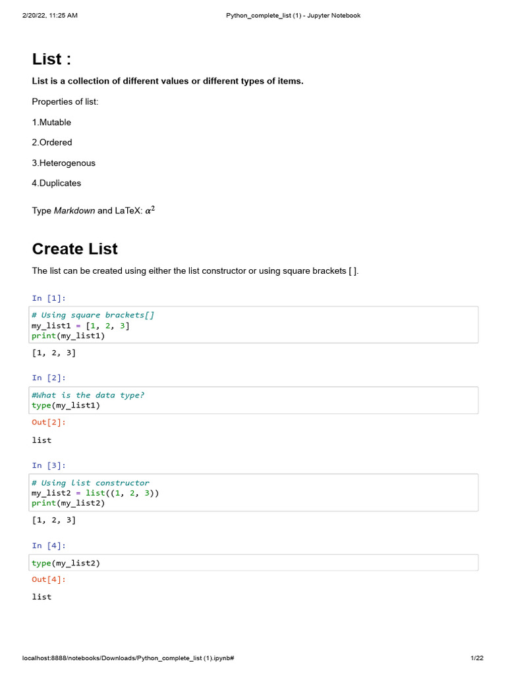Click the Out[2]: output label
Screen dimensions: 506x674
[49, 423]
